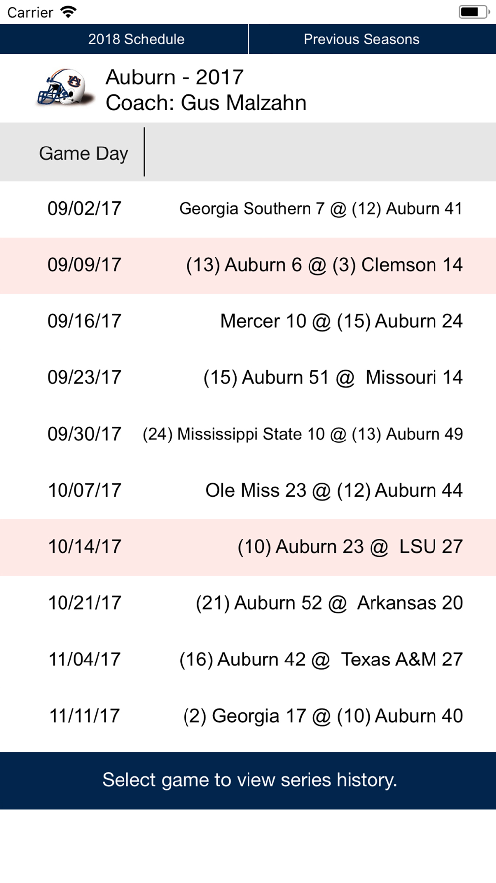Open the Georgia at Auburn game
This screenshot has width=496, height=883.
(x=248, y=717)
